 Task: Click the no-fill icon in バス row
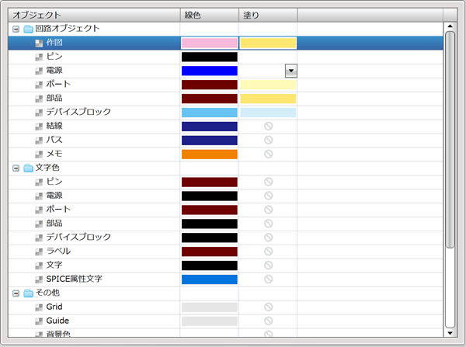(x=269, y=141)
